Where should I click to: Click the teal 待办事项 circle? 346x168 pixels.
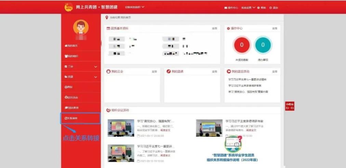pos(263,45)
